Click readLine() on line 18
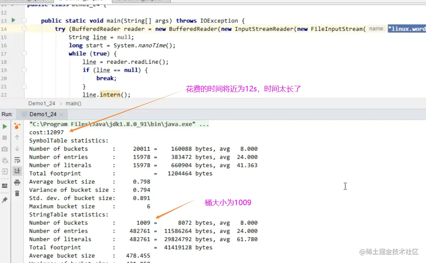This screenshot has width=426, height=263. click(148, 62)
